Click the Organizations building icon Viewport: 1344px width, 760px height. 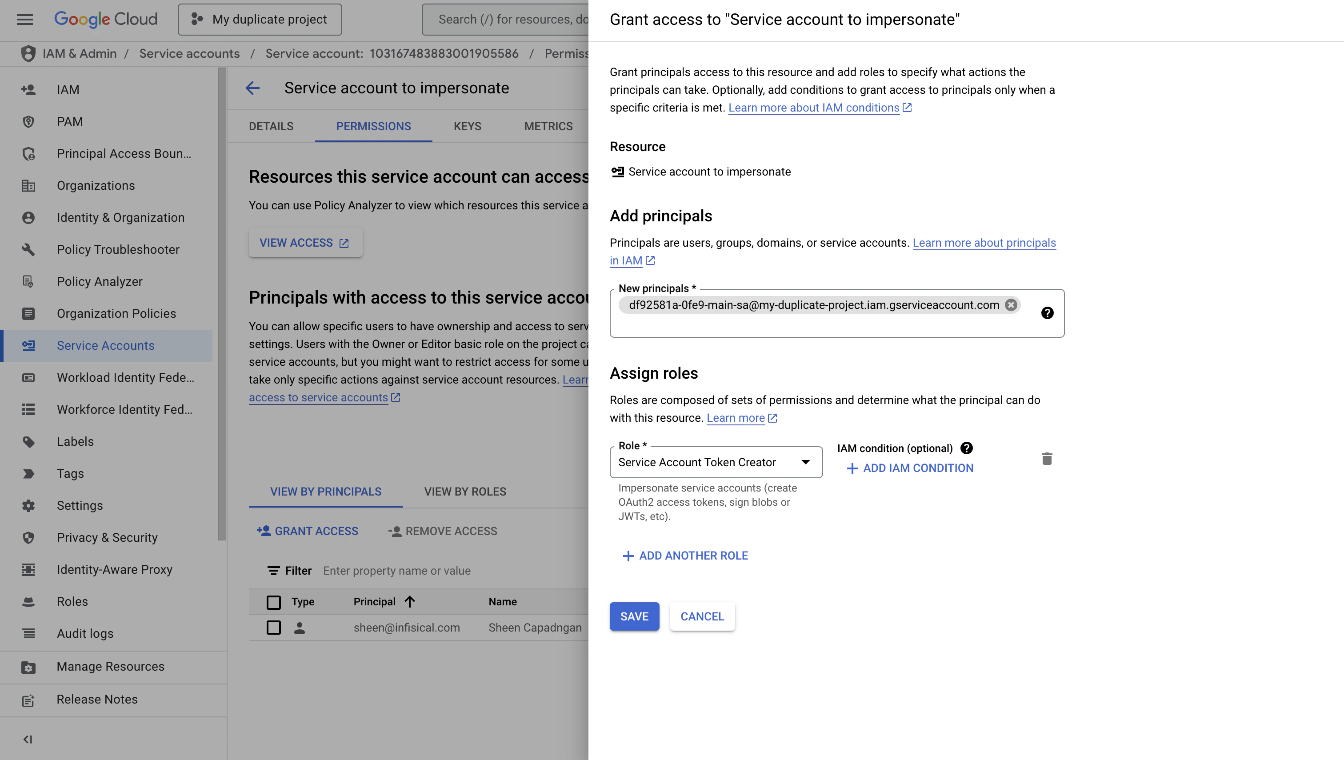pos(29,185)
